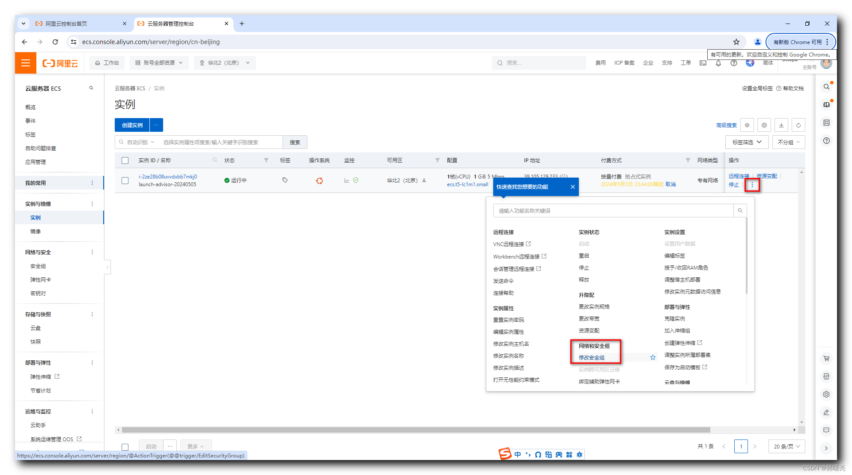The image size is (852, 475).
Task: Click the instance list refresh icon
Action: click(798, 125)
